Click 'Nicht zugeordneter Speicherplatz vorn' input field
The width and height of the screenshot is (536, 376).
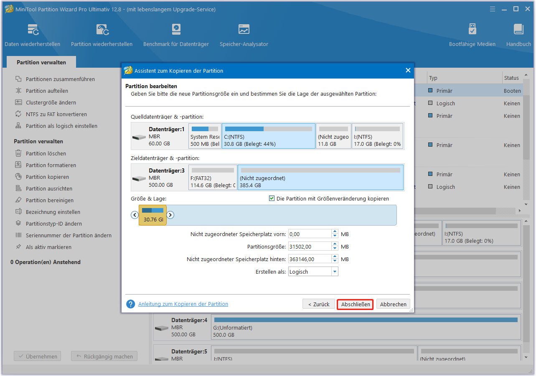[310, 234]
